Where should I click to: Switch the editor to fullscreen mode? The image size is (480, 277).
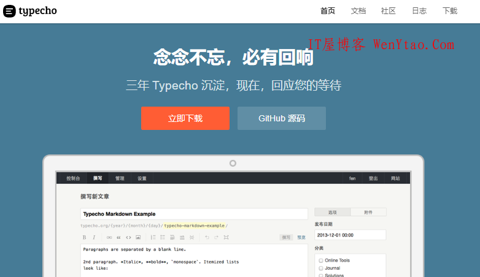pos(226,237)
